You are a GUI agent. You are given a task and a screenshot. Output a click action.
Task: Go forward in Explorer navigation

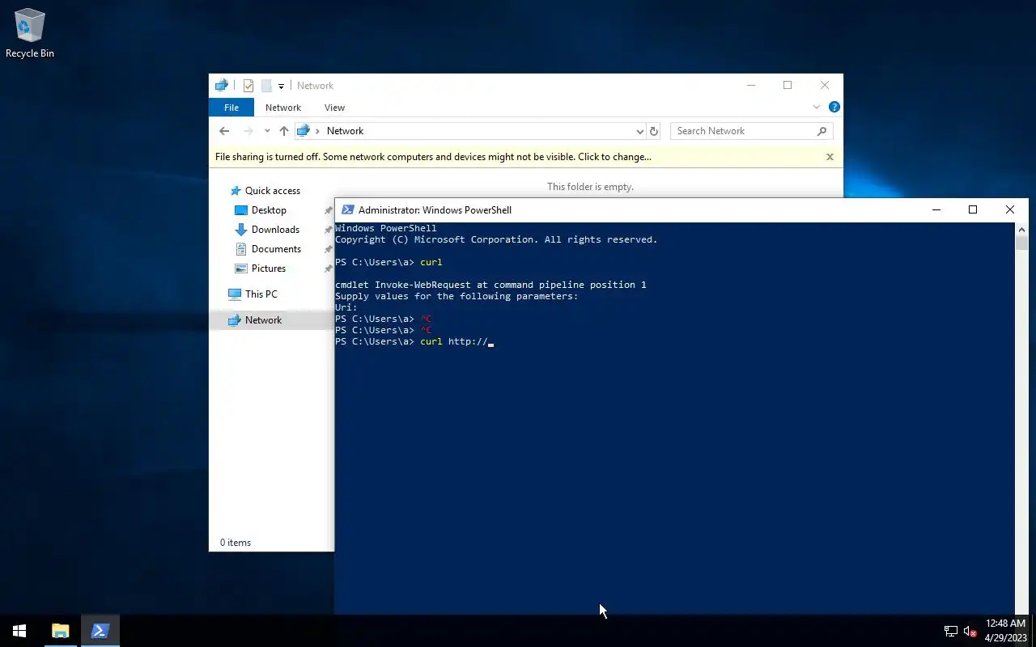click(248, 131)
